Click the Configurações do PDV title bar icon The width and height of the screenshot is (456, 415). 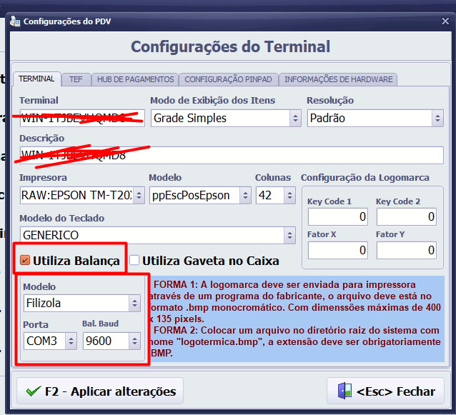14,21
